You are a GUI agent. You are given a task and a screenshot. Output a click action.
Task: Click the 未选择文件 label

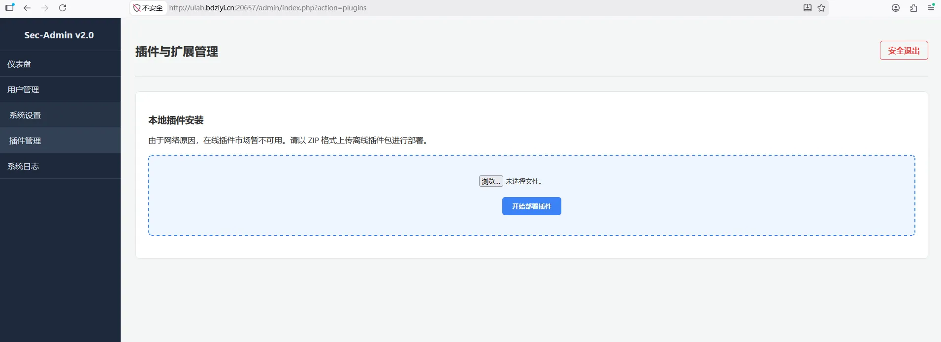coord(524,181)
